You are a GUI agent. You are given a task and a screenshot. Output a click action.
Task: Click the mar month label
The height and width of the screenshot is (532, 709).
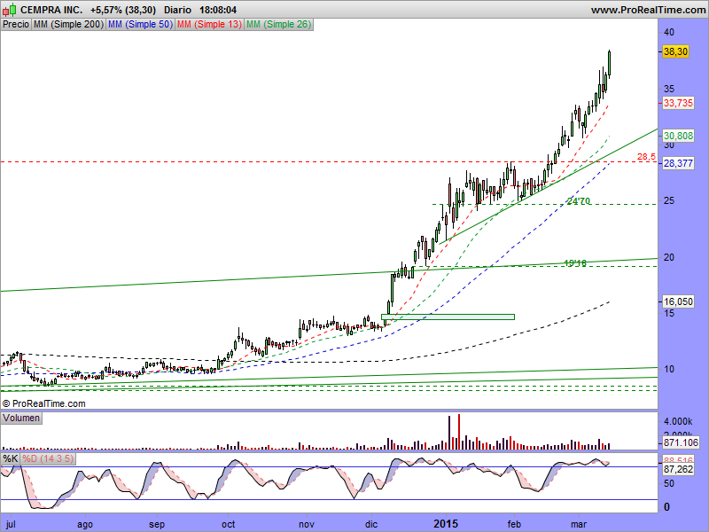click(579, 524)
